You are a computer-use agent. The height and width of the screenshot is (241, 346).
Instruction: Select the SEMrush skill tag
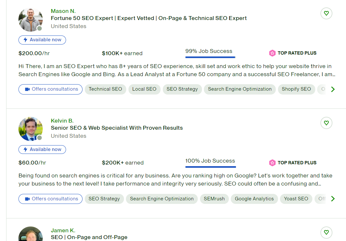click(214, 199)
